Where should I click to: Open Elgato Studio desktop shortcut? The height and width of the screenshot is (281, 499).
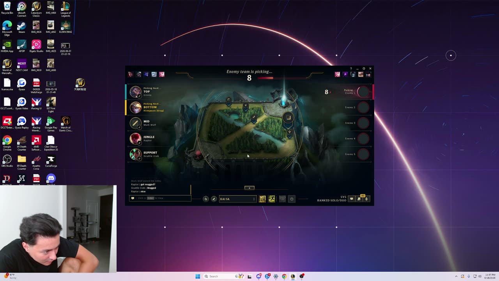36,46
